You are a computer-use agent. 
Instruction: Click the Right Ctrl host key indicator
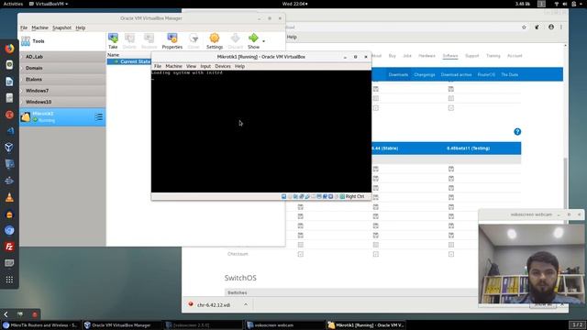(x=355, y=196)
